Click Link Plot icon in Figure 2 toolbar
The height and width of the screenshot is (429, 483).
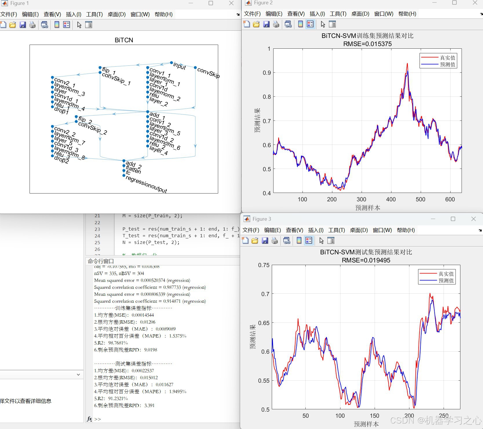(x=288, y=24)
